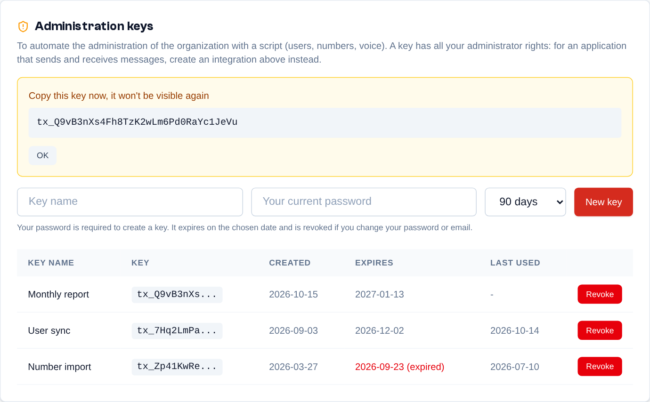Click the User sync key name
This screenshot has height=402, width=650.
pos(49,331)
